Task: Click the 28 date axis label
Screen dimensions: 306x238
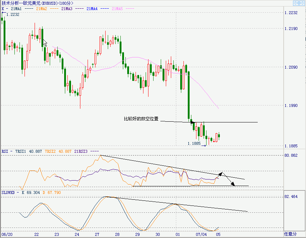Action: tap(117, 234)
